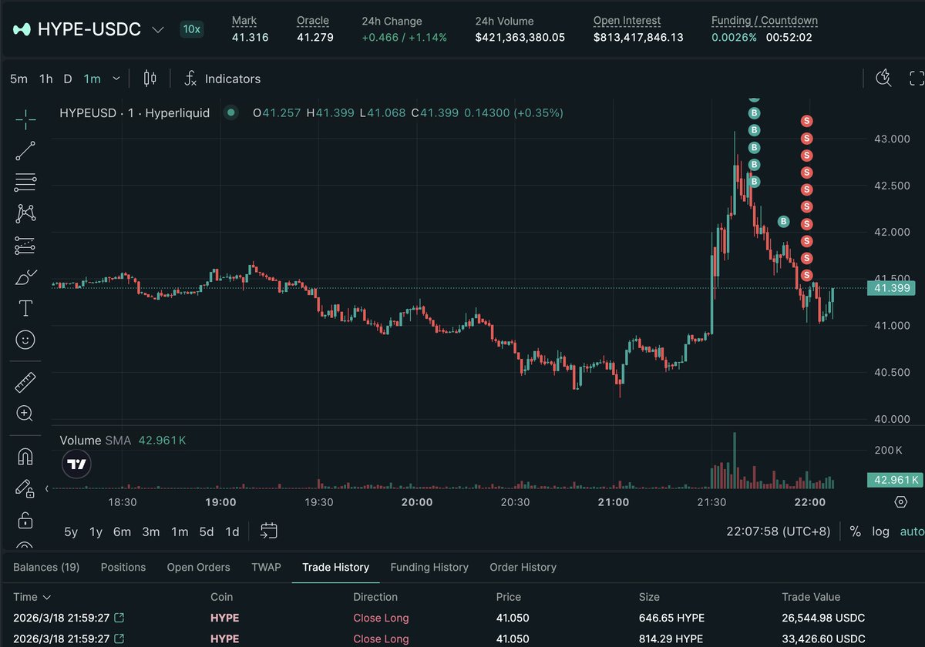Open the 1m timeframe dropdown
The height and width of the screenshot is (647, 925).
[116, 79]
